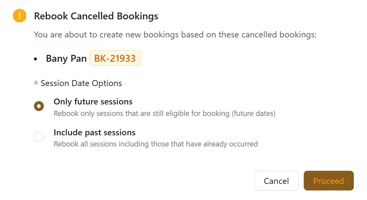Click the Proceed button

point(328,181)
